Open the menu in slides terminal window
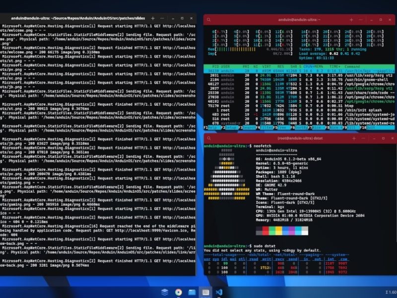 [x=162, y=18]
